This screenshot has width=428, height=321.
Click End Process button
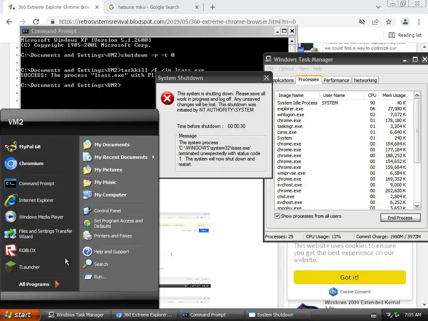400,218
